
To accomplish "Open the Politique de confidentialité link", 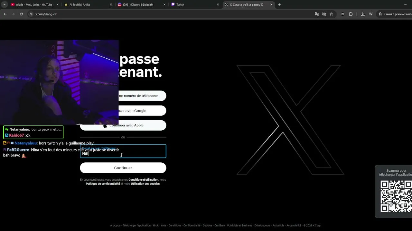I will point(103,184).
